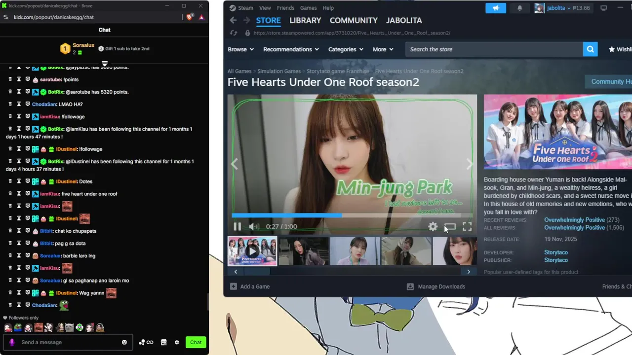Screen dimensions: 632x355
Task: Click the Pepe frog emote in quick emotes
Action: tap(18, 327)
